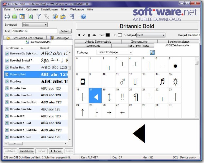The height and width of the screenshot is (163, 204).
Task: Toggle bold formatting in preview
Action: (x=78, y=35)
